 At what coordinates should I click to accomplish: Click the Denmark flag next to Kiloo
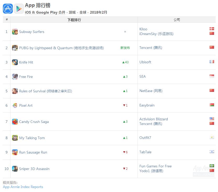212,29
